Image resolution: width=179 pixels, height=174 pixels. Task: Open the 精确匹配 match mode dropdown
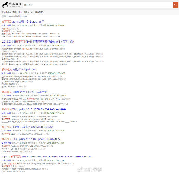tap(39, 12)
